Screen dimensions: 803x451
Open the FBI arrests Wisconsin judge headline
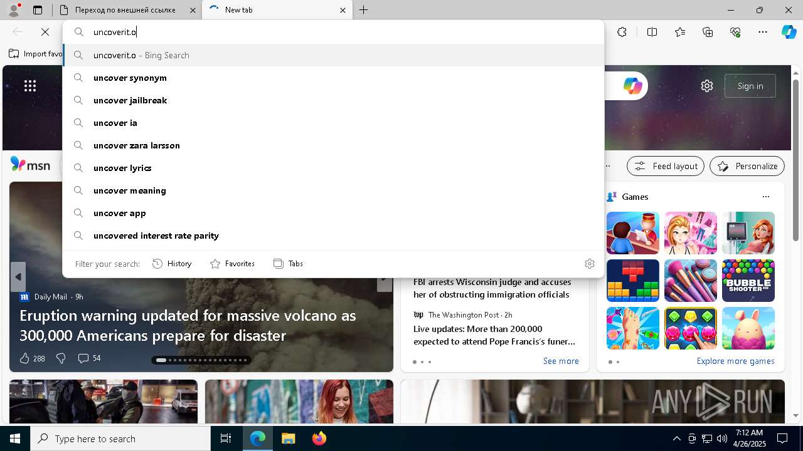point(492,288)
